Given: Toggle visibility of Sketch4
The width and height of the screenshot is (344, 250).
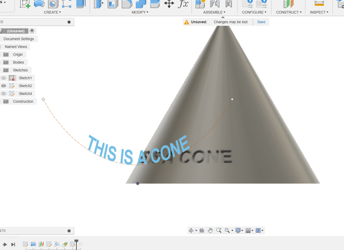Looking at the screenshot, I should point(4,94).
